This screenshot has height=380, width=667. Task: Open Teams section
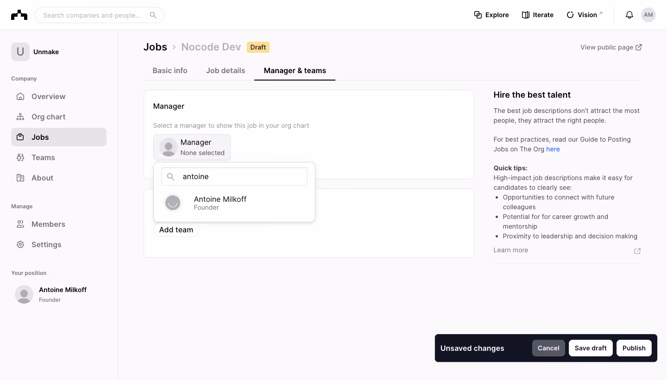[59, 157]
